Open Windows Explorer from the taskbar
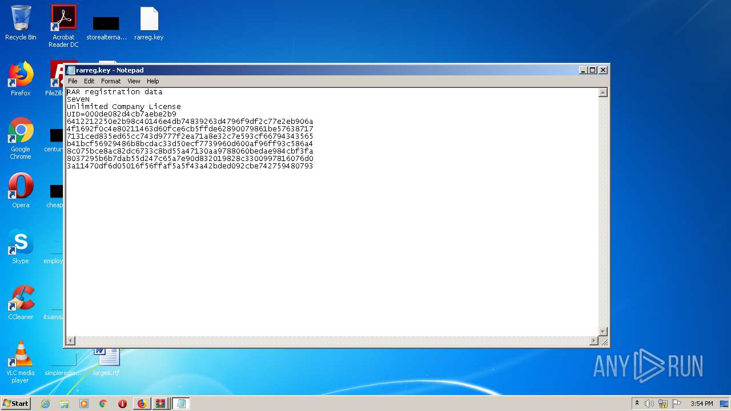 tap(65, 404)
